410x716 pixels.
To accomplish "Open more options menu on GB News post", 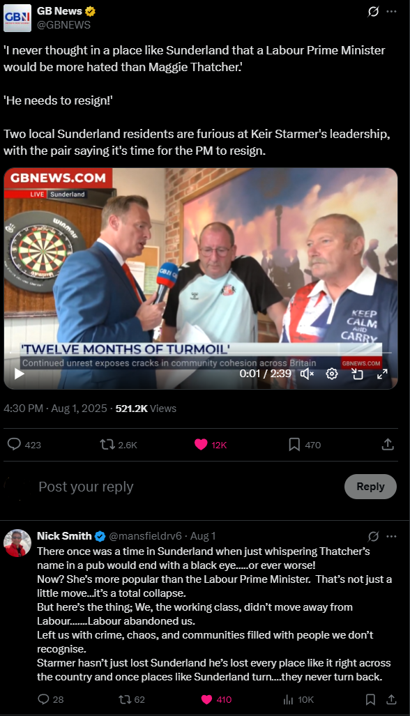I will [391, 11].
